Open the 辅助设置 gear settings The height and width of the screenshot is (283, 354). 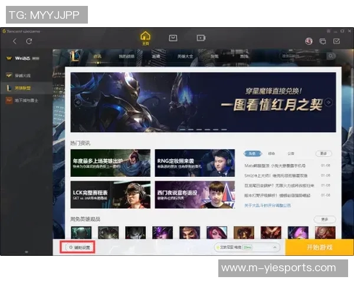(78, 247)
